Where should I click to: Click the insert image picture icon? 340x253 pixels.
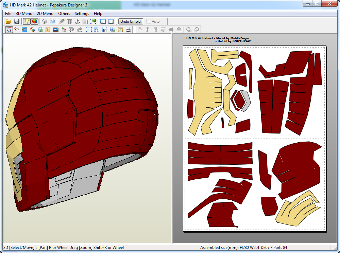point(56,30)
